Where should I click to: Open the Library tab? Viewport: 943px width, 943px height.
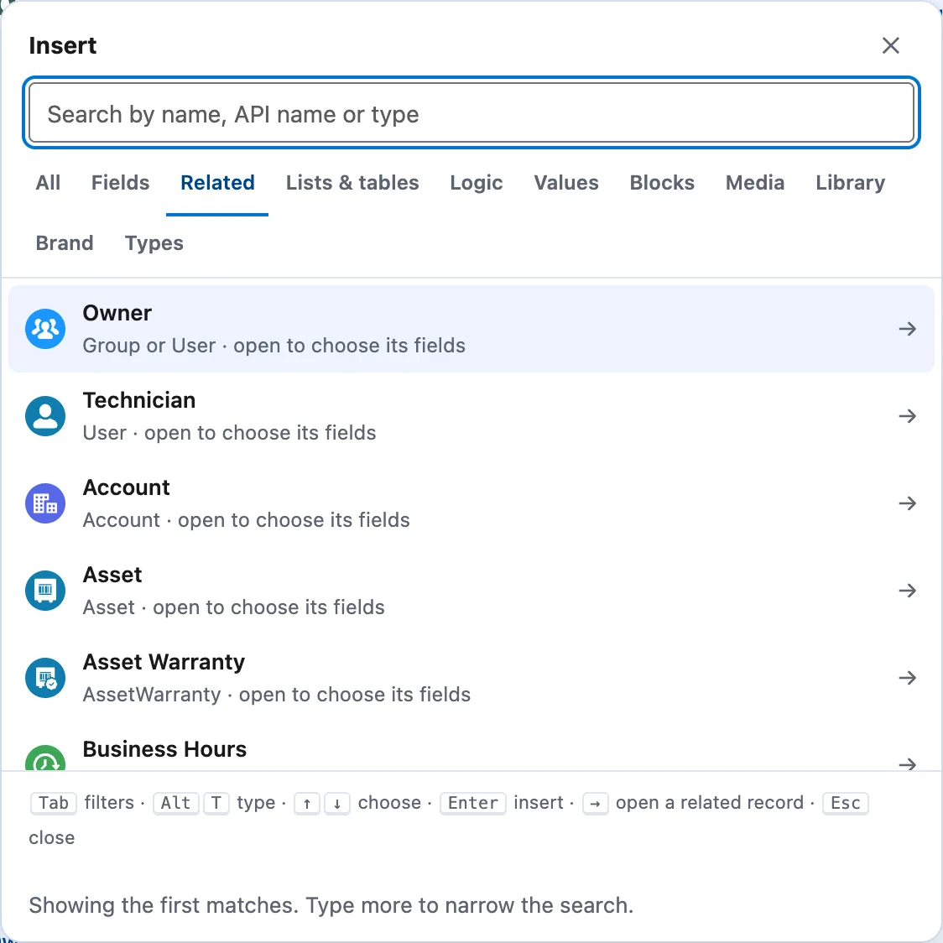tap(851, 183)
